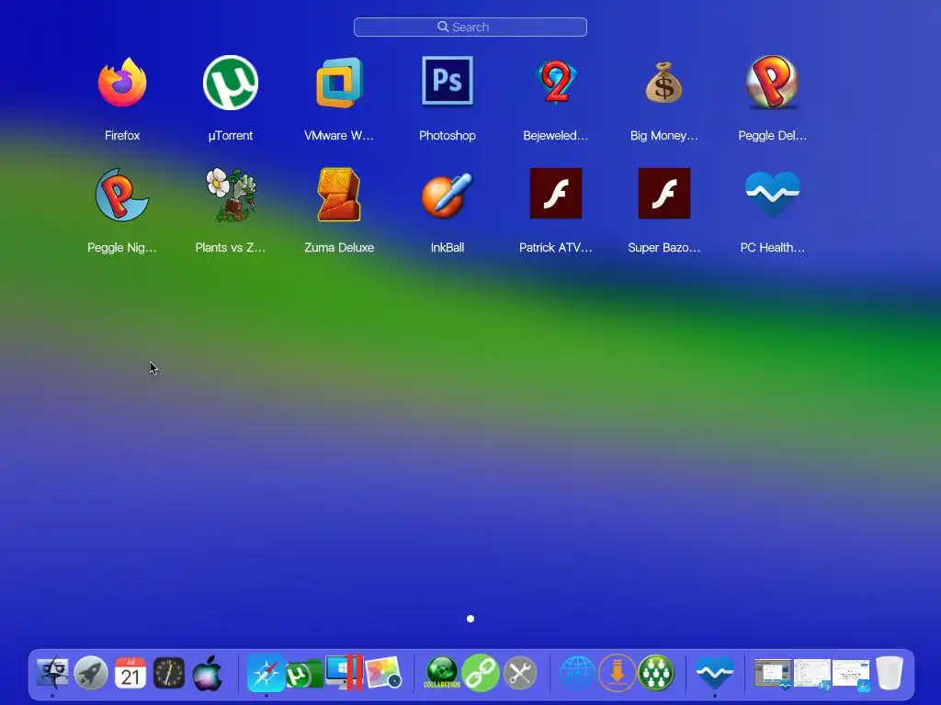The width and height of the screenshot is (941, 705).
Task: Click the Launchpad search field
Action: click(x=470, y=27)
